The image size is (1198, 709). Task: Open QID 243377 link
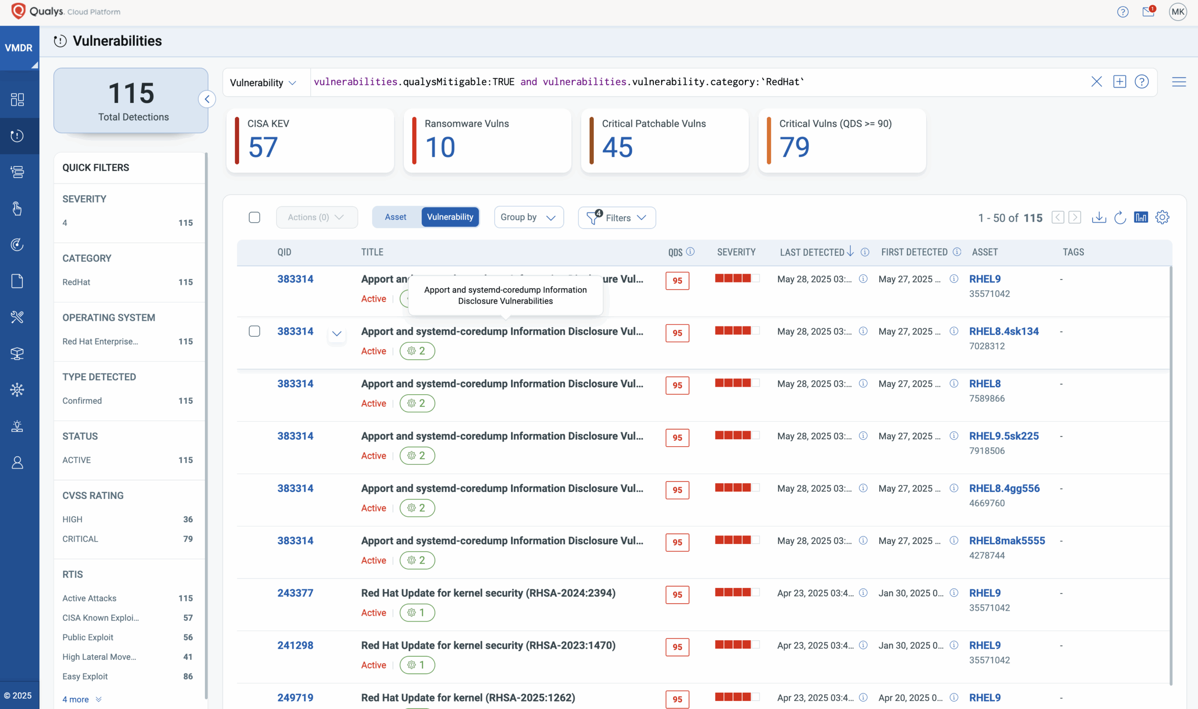tap(295, 593)
